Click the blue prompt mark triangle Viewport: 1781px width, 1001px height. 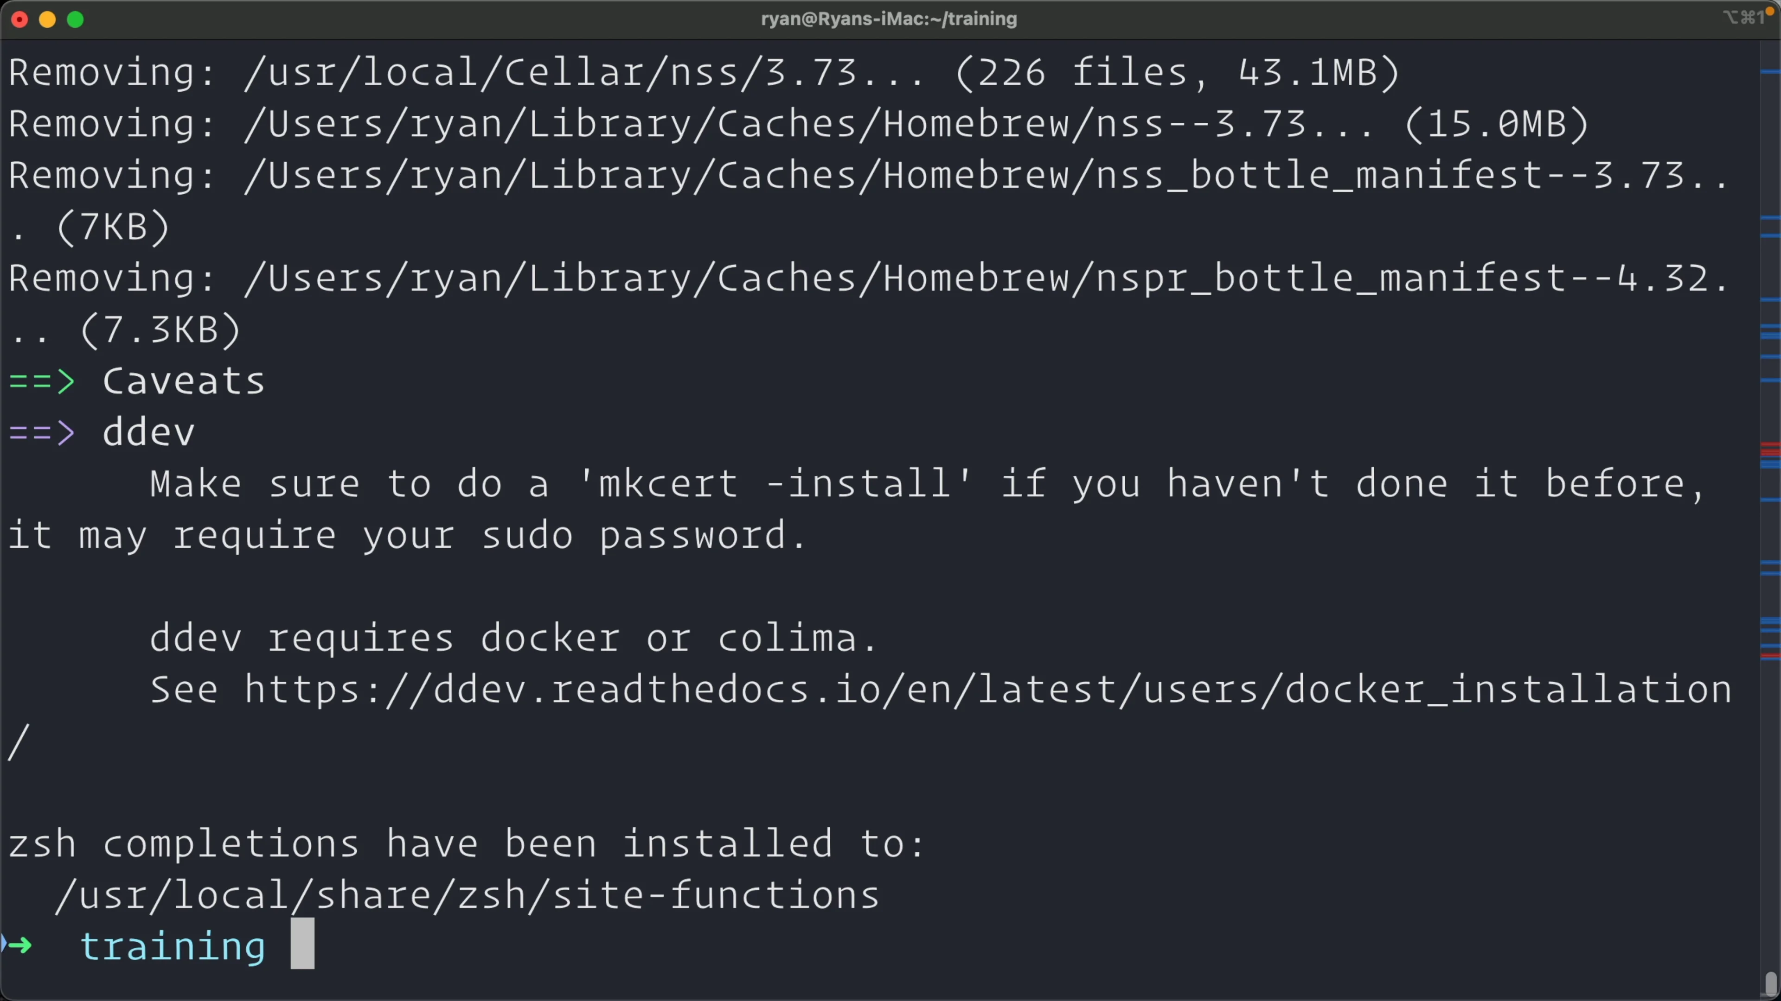click(x=3, y=944)
